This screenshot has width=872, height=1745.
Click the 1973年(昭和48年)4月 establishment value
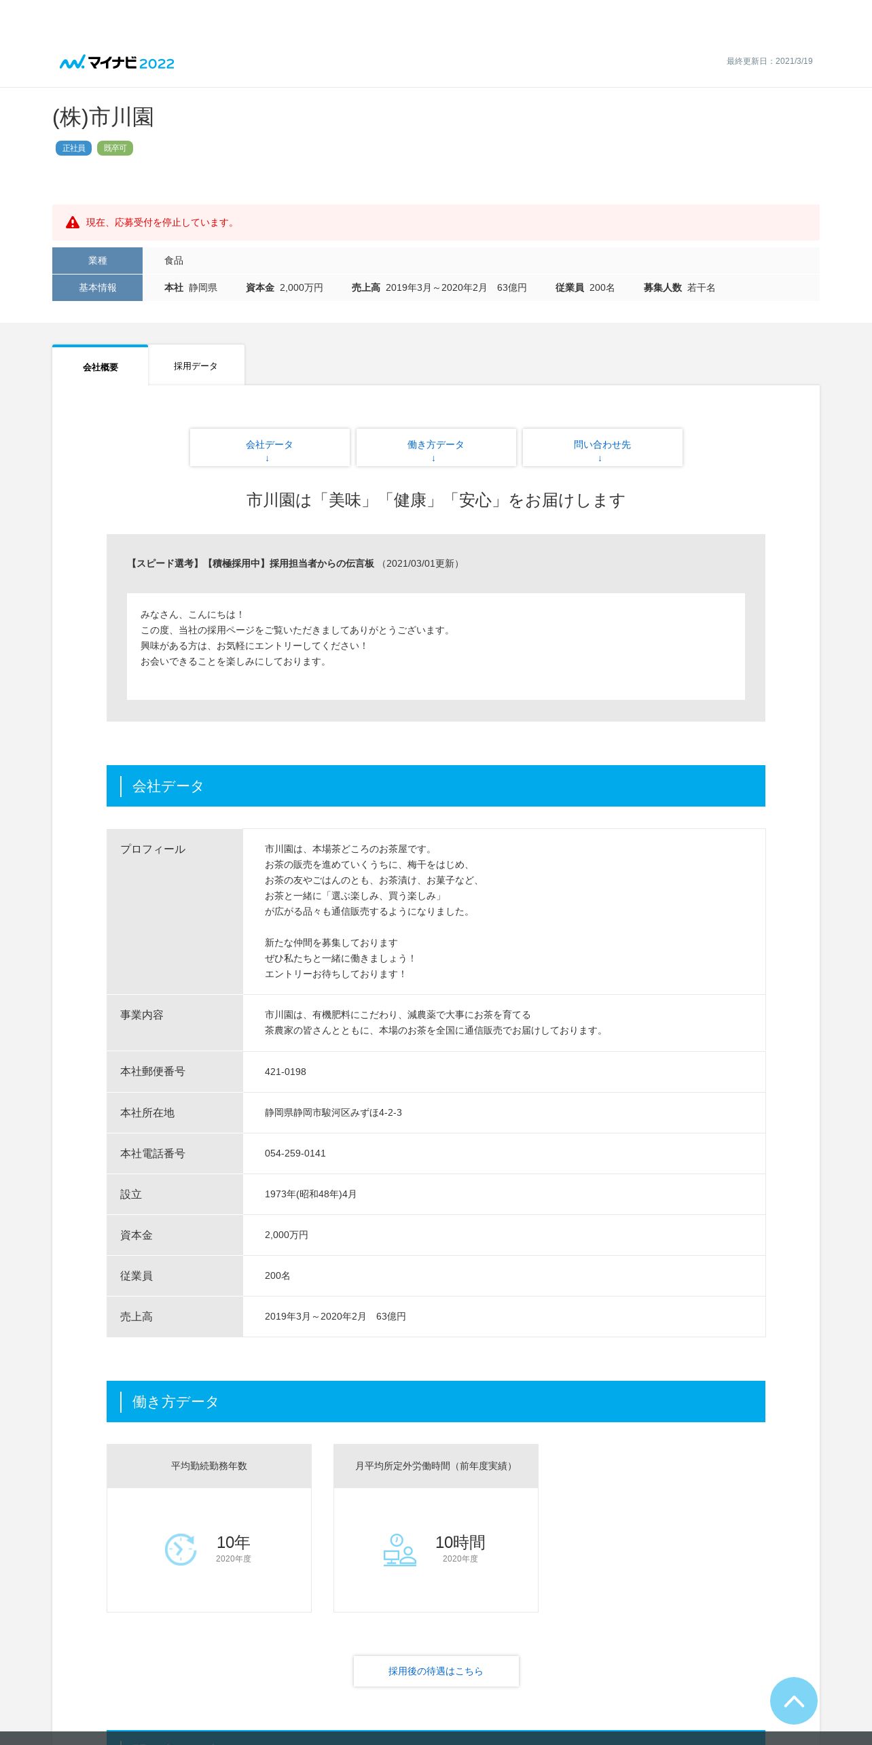pos(310,1194)
